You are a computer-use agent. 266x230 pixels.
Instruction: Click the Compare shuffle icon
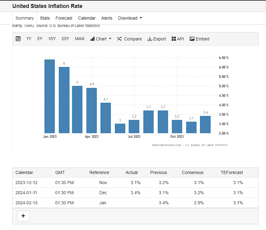pyautogui.click(x=119, y=39)
